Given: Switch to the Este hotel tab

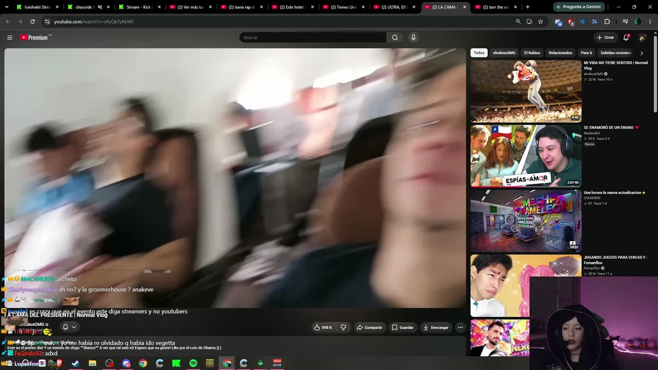Looking at the screenshot, I should tap(289, 7).
